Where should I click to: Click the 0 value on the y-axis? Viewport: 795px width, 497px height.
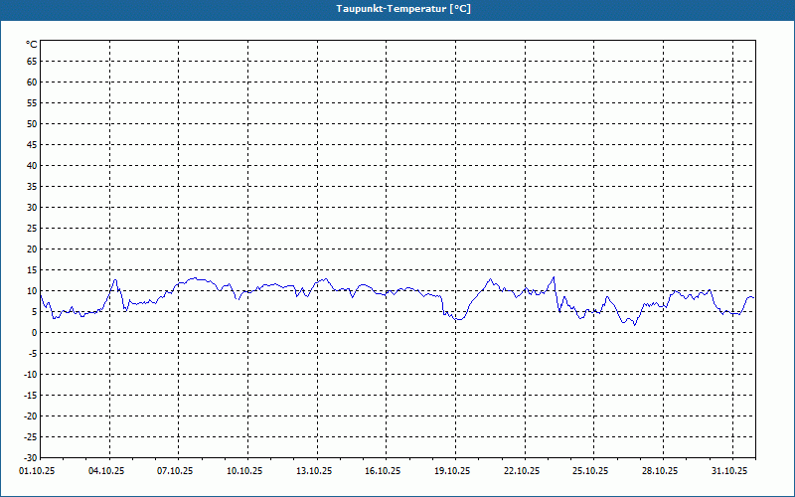point(35,333)
